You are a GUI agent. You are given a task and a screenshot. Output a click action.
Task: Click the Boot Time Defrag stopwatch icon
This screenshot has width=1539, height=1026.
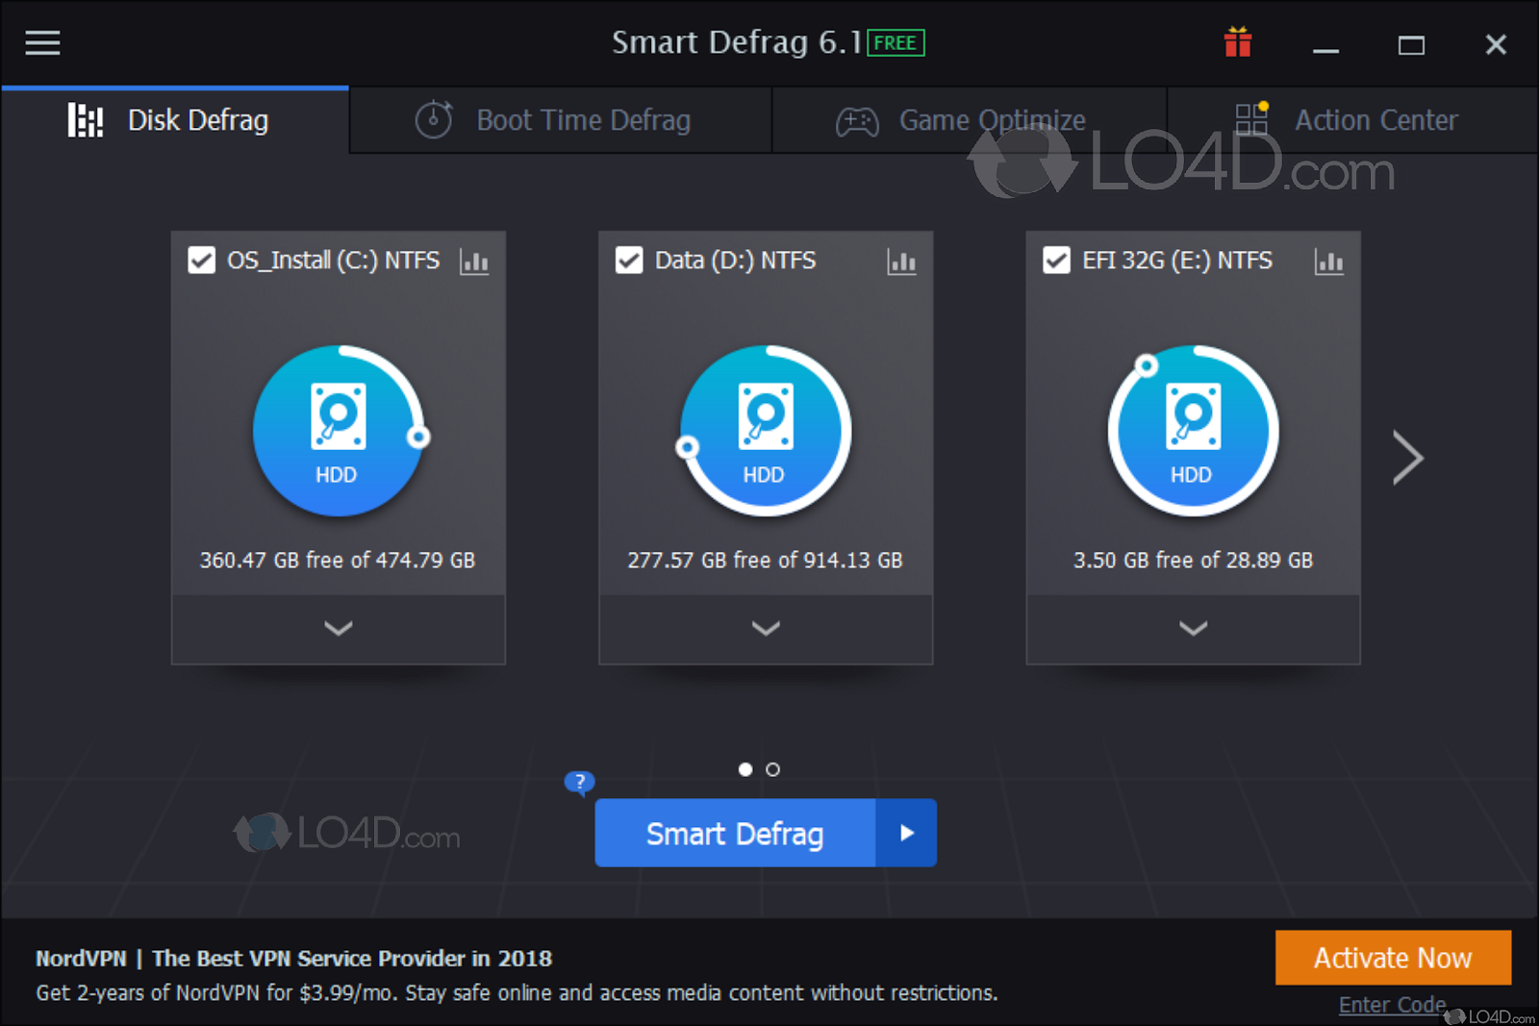point(434,120)
